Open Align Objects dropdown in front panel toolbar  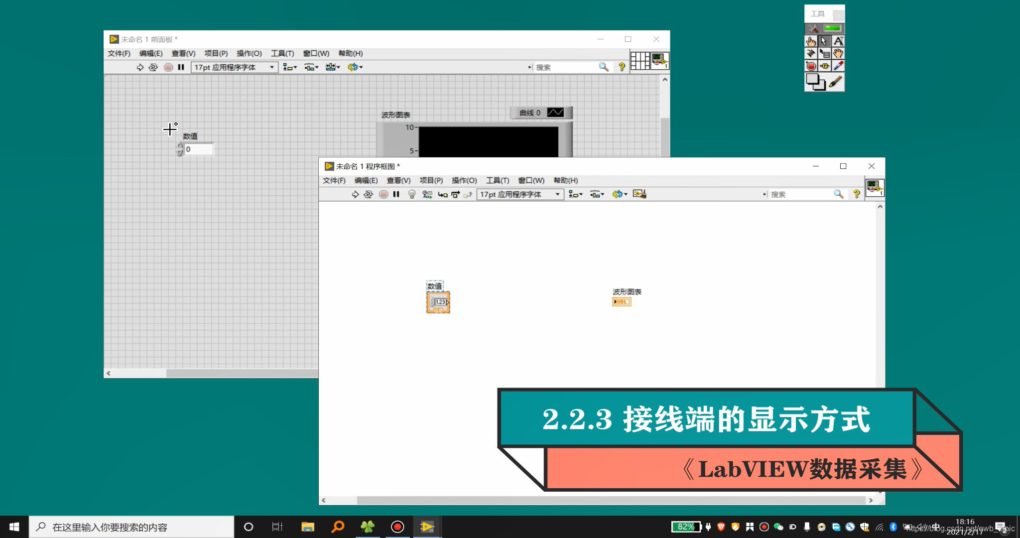pos(290,67)
